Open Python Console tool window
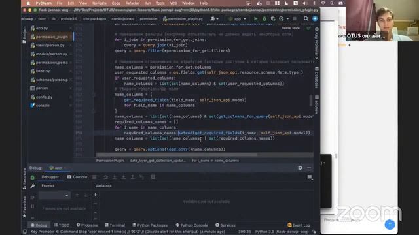The image size is (419, 235). pyautogui.click(x=192, y=225)
